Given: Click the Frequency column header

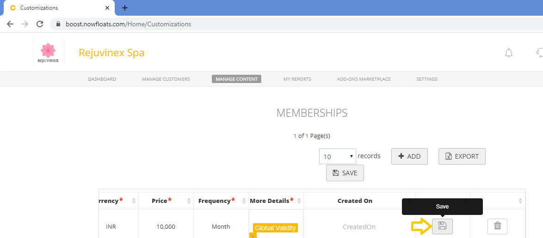Looking at the screenshot, I should click(x=216, y=201).
